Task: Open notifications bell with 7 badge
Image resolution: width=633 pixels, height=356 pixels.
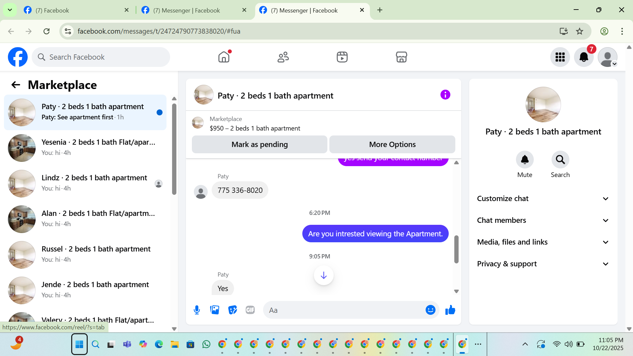Action: point(584,57)
